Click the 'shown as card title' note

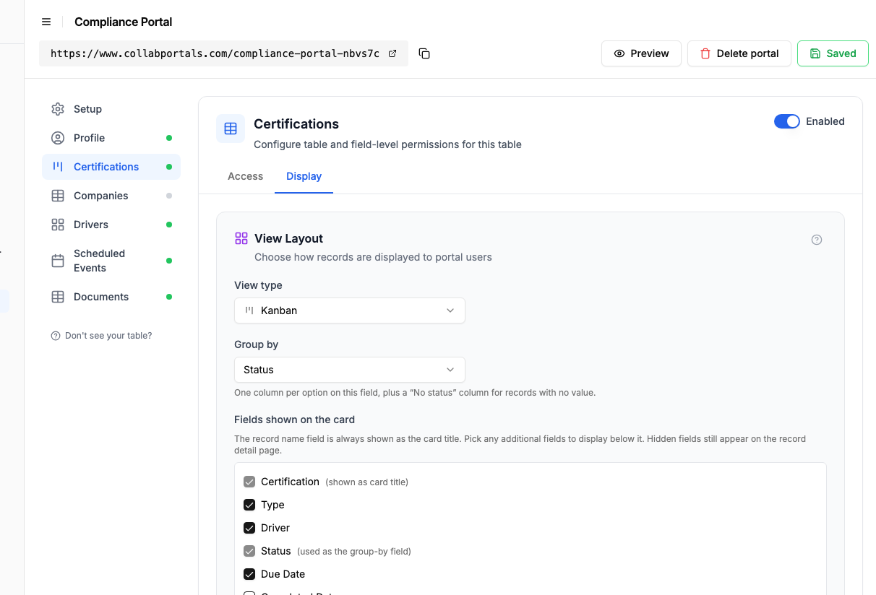click(367, 482)
